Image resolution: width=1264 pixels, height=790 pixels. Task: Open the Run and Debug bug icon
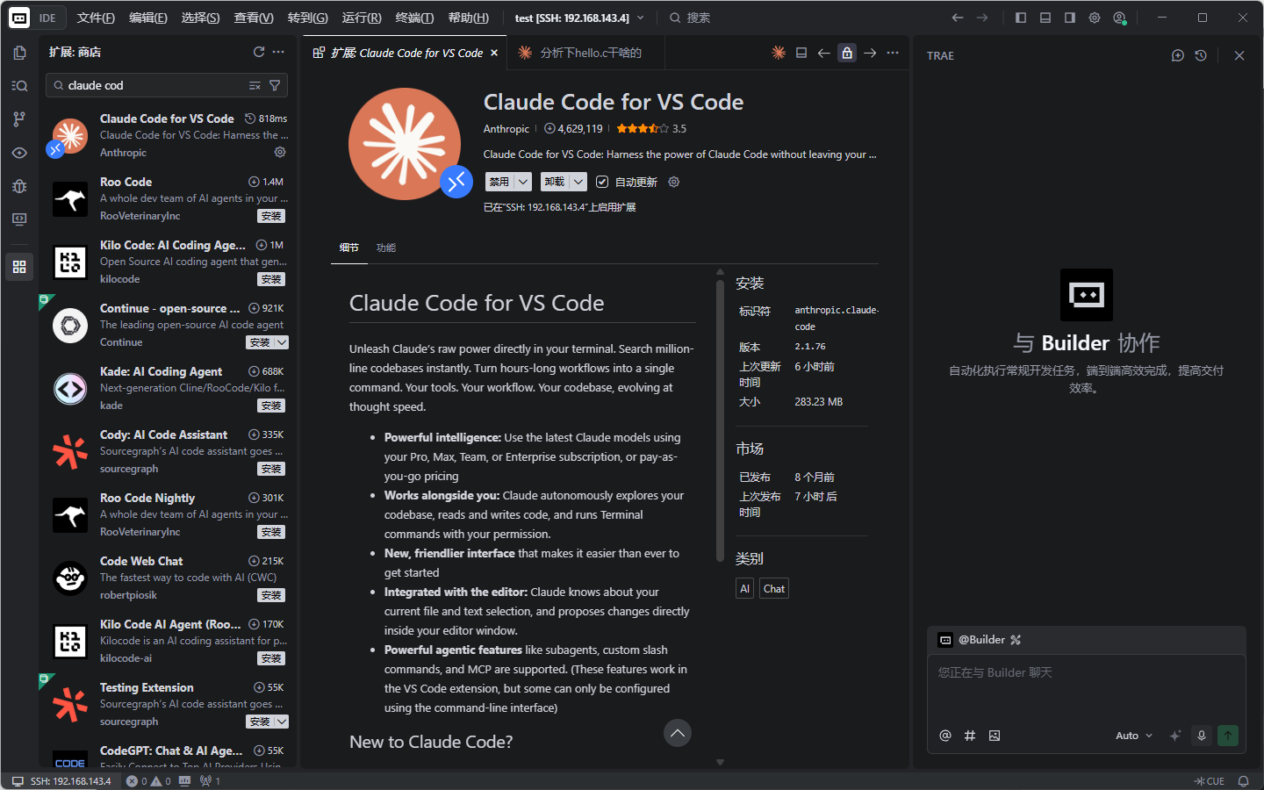[19, 186]
